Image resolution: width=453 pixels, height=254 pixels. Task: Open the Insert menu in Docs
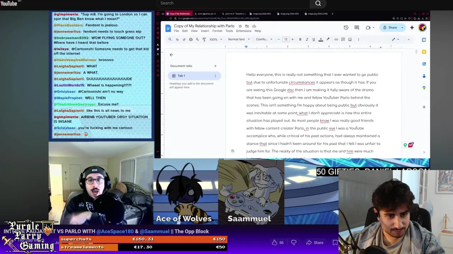(x=205, y=31)
